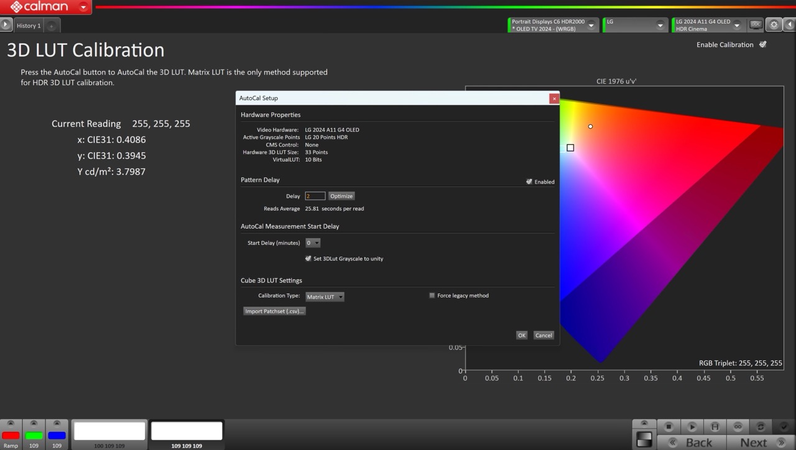Click the 'LG 20 Points HDR' value
The height and width of the screenshot is (450, 796).
click(326, 137)
